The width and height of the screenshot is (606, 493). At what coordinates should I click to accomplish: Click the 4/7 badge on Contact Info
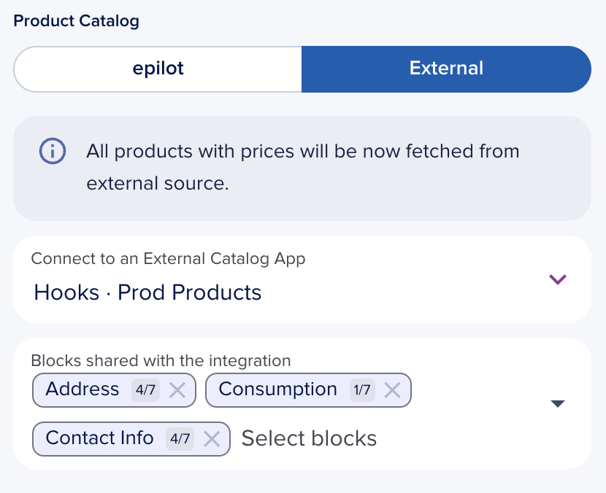point(180,439)
